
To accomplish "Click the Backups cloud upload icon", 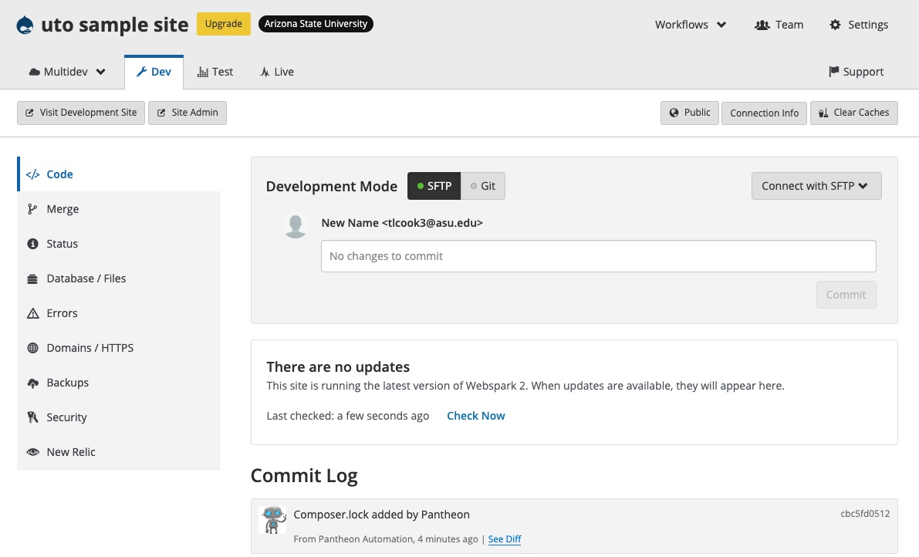I will [x=33, y=383].
